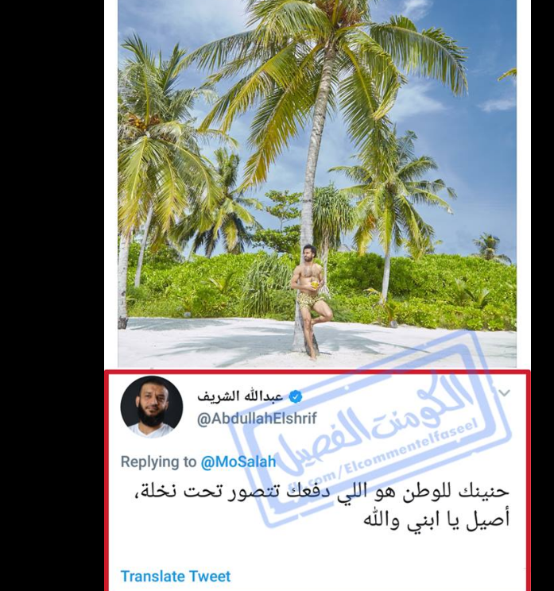Click the "Replying to" label
This screenshot has width=554, height=591.
[x=158, y=462]
